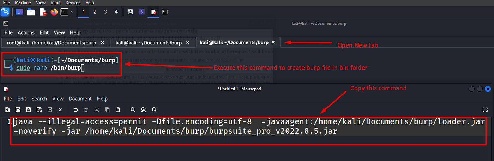
Task: Open terminal File menu
Action: [8, 32]
